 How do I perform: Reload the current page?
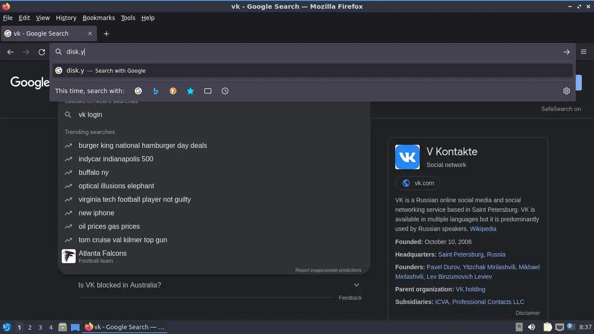[x=42, y=52]
